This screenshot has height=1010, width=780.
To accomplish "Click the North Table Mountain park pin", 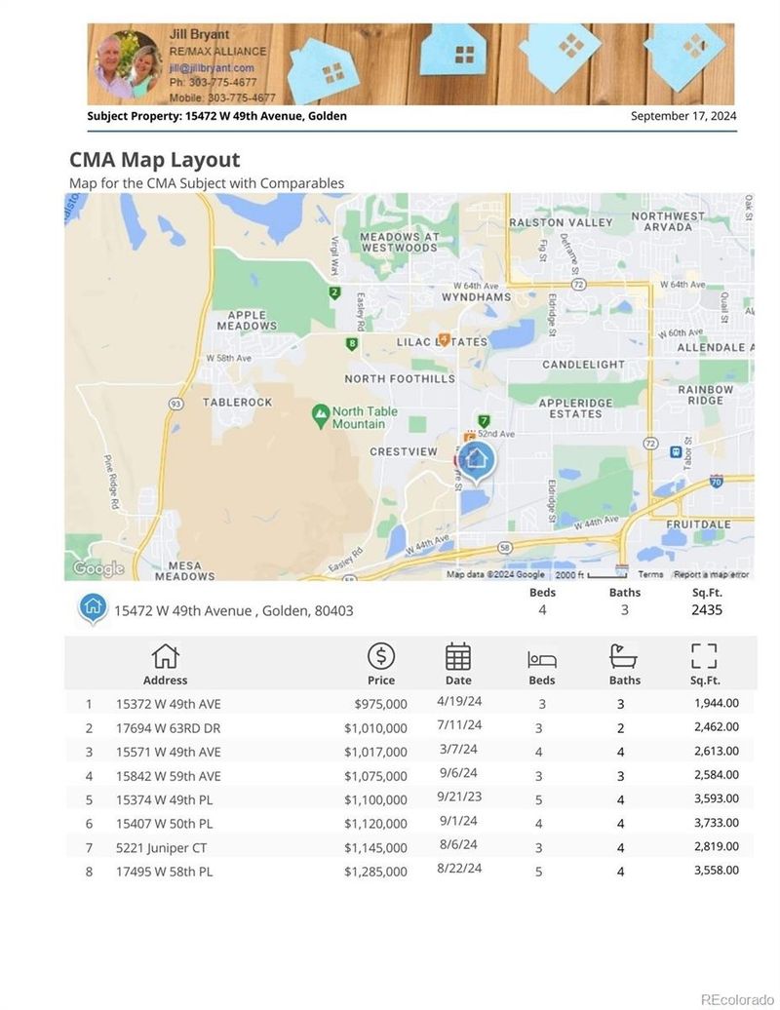I will [320, 416].
